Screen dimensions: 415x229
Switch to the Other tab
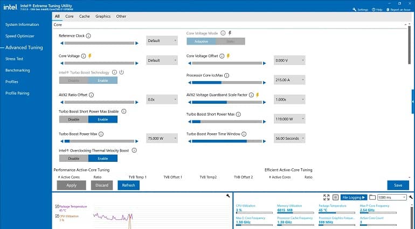click(121, 16)
